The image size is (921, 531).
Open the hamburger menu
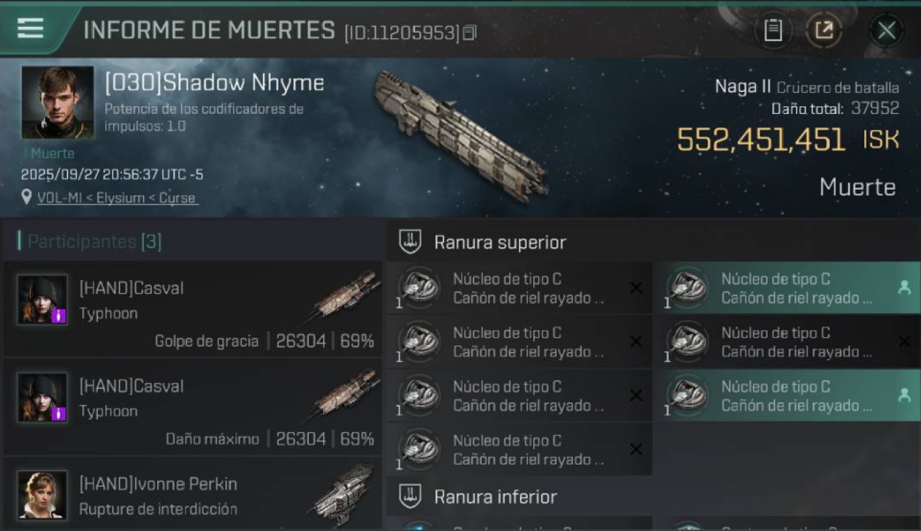pos(30,28)
